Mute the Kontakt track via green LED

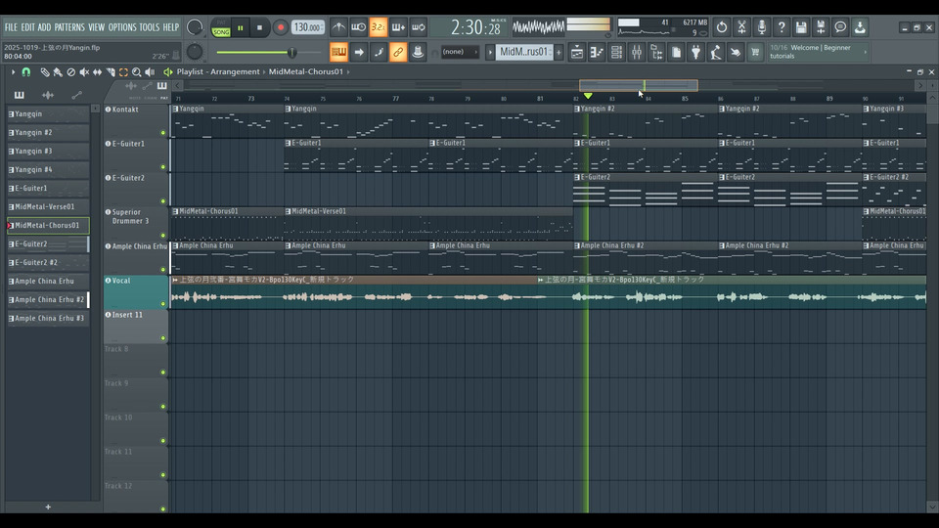[x=163, y=132]
